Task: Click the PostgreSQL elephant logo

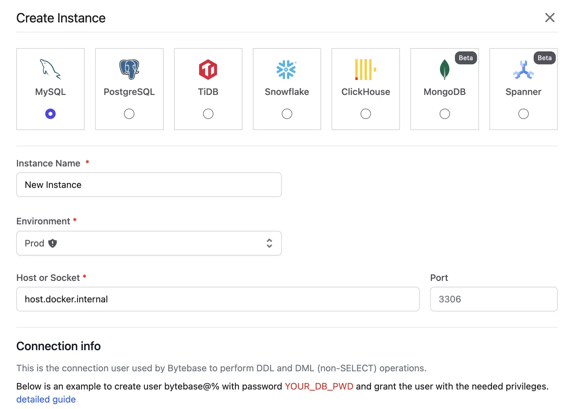Action: coord(129,69)
